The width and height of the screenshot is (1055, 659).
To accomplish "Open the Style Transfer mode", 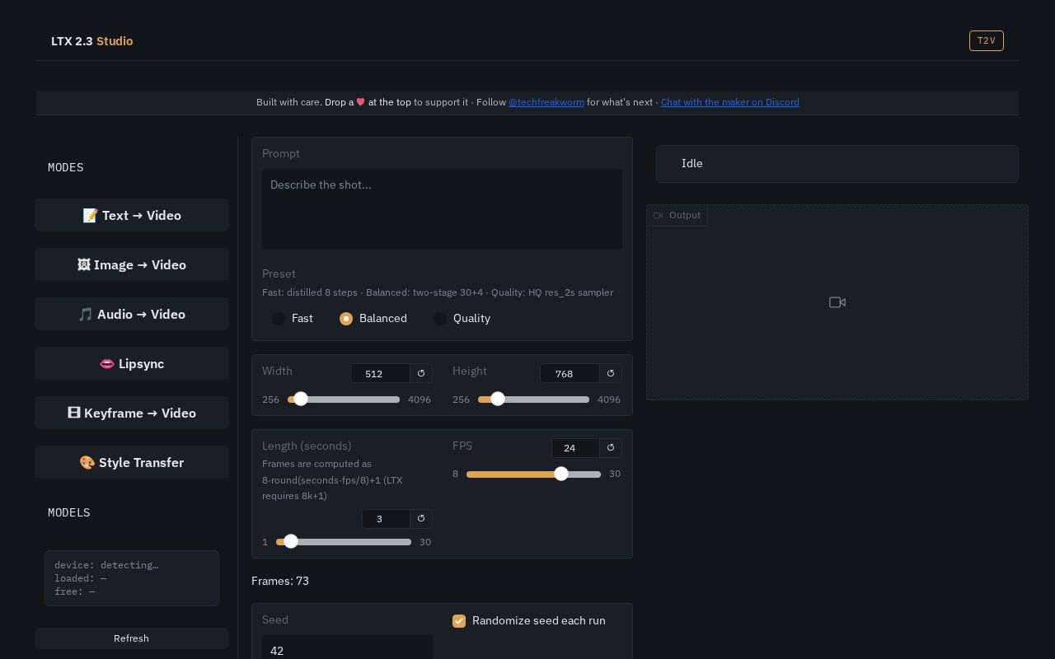I will tap(132, 462).
